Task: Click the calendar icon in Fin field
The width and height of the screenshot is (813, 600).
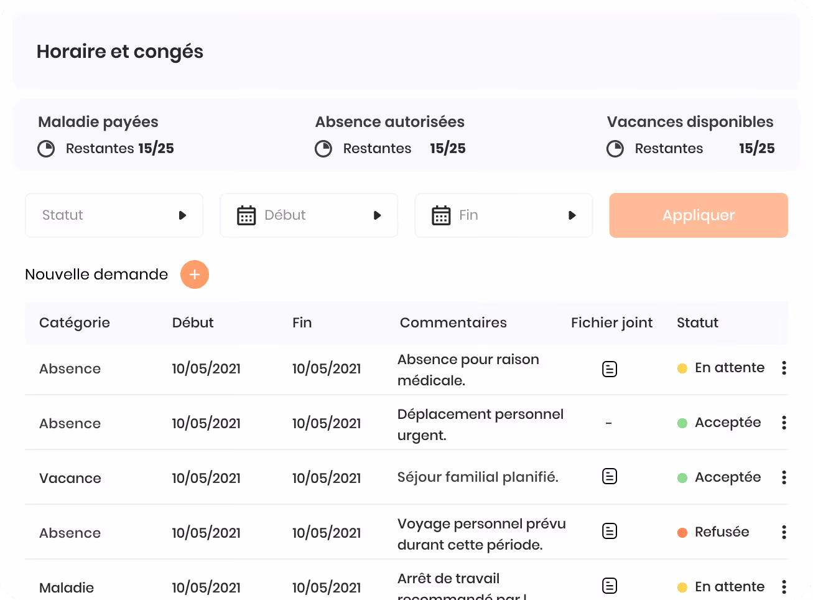Action: tap(441, 215)
